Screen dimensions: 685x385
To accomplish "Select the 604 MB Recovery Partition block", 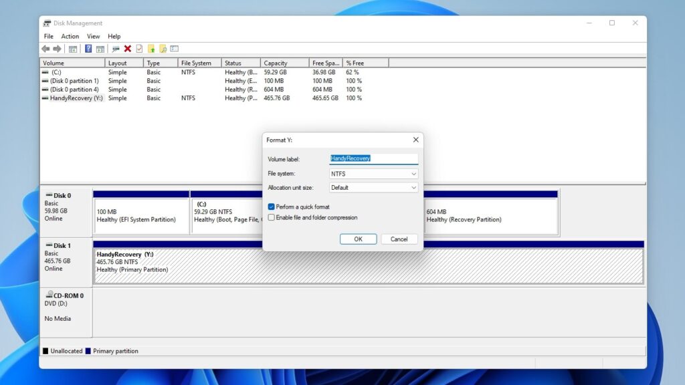I will click(491, 213).
